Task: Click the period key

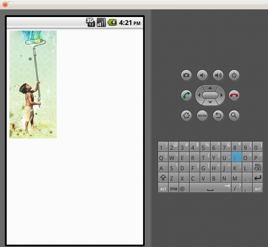Action: [x=247, y=177]
